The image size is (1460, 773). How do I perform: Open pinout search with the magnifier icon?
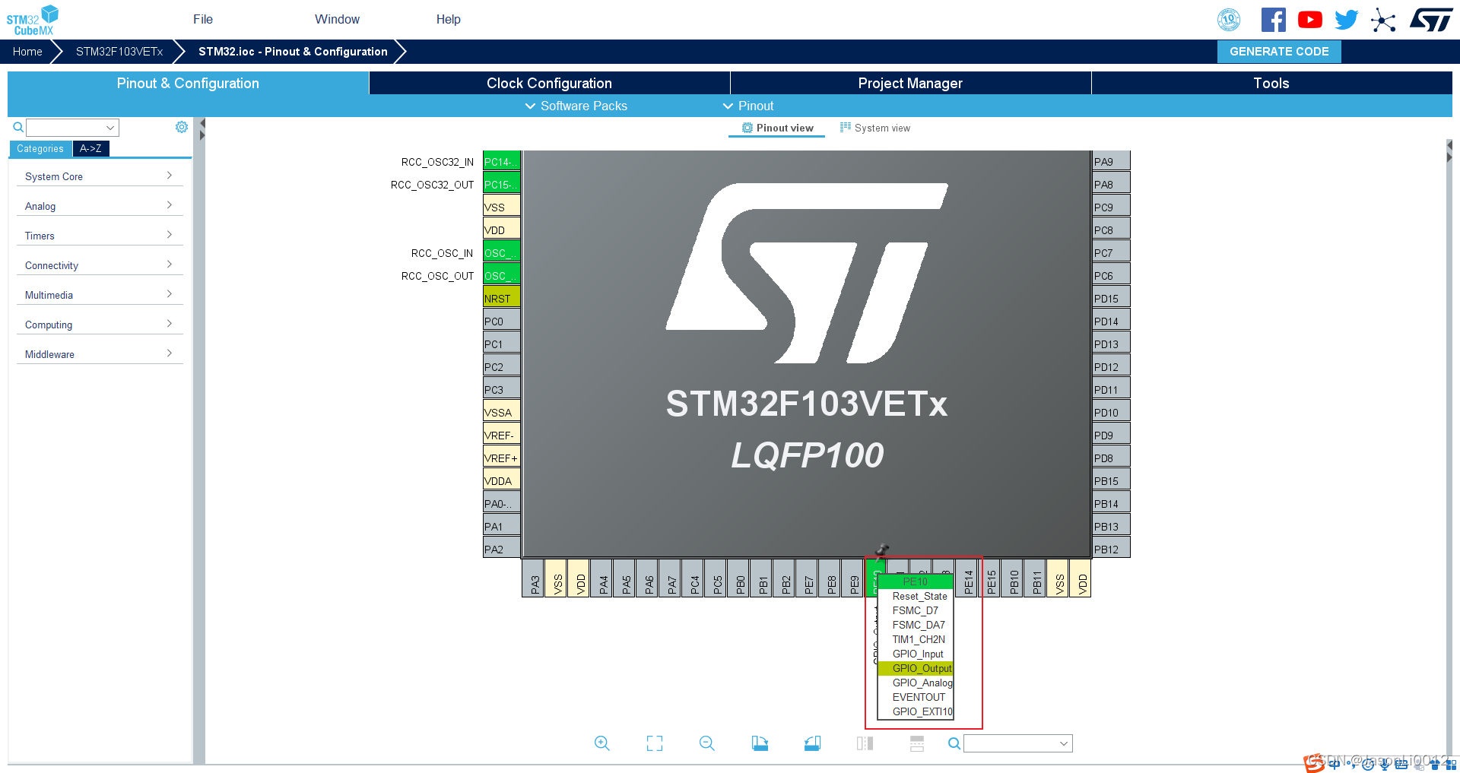[x=954, y=743]
